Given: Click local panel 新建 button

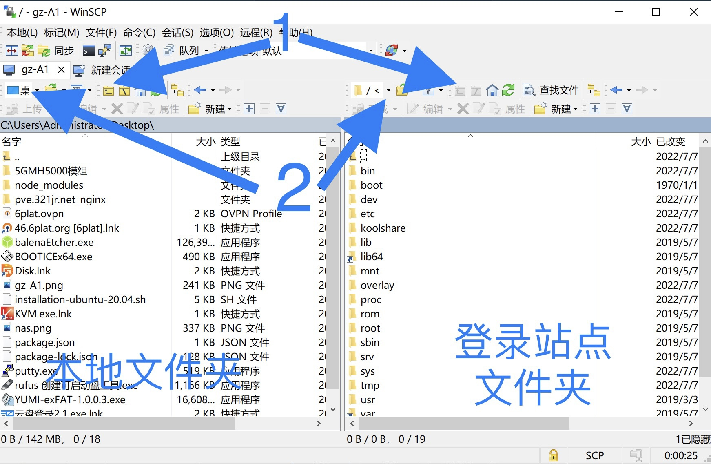Looking at the screenshot, I should (210, 109).
